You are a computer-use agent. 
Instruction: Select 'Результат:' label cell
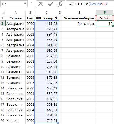point(79,23)
